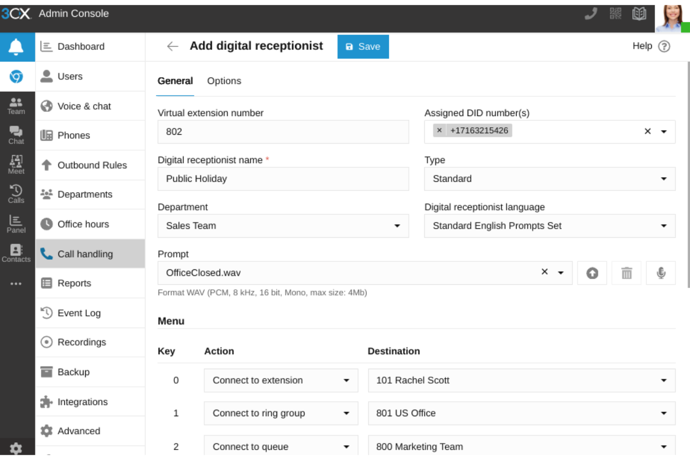Viewport: 690px width, 460px height.
Task: Remove the +17163215426 DID number tag
Action: [439, 130]
